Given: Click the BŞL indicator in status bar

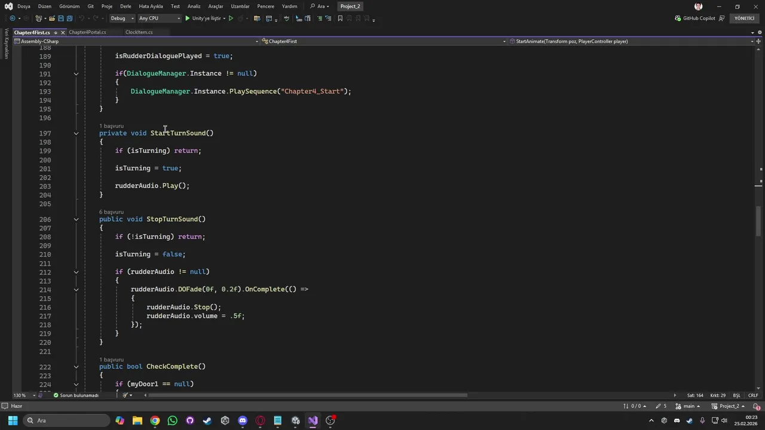Looking at the screenshot, I should point(736,395).
